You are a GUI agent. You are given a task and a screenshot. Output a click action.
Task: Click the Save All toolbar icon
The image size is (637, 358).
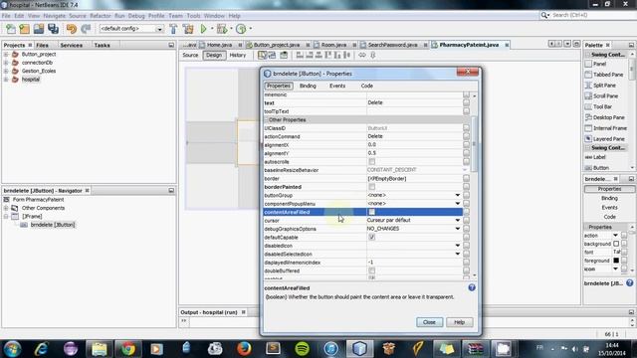pyautogui.click(x=53, y=29)
